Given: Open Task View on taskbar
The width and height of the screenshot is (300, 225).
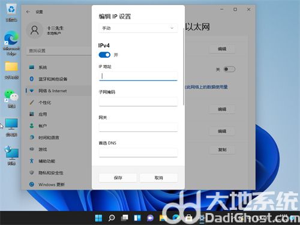Looking at the screenshot, I should [x=124, y=218].
